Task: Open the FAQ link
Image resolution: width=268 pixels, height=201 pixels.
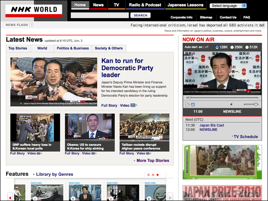Action: [x=247, y=17]
